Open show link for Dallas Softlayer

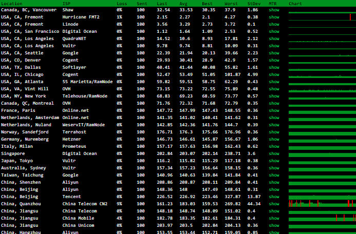pyautogui.click(x=274, y=67)
